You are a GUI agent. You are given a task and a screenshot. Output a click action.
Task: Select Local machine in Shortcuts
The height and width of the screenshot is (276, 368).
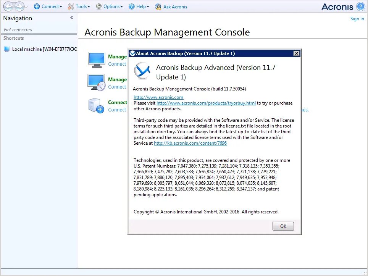pyautogui.click(x=40, y=49)
